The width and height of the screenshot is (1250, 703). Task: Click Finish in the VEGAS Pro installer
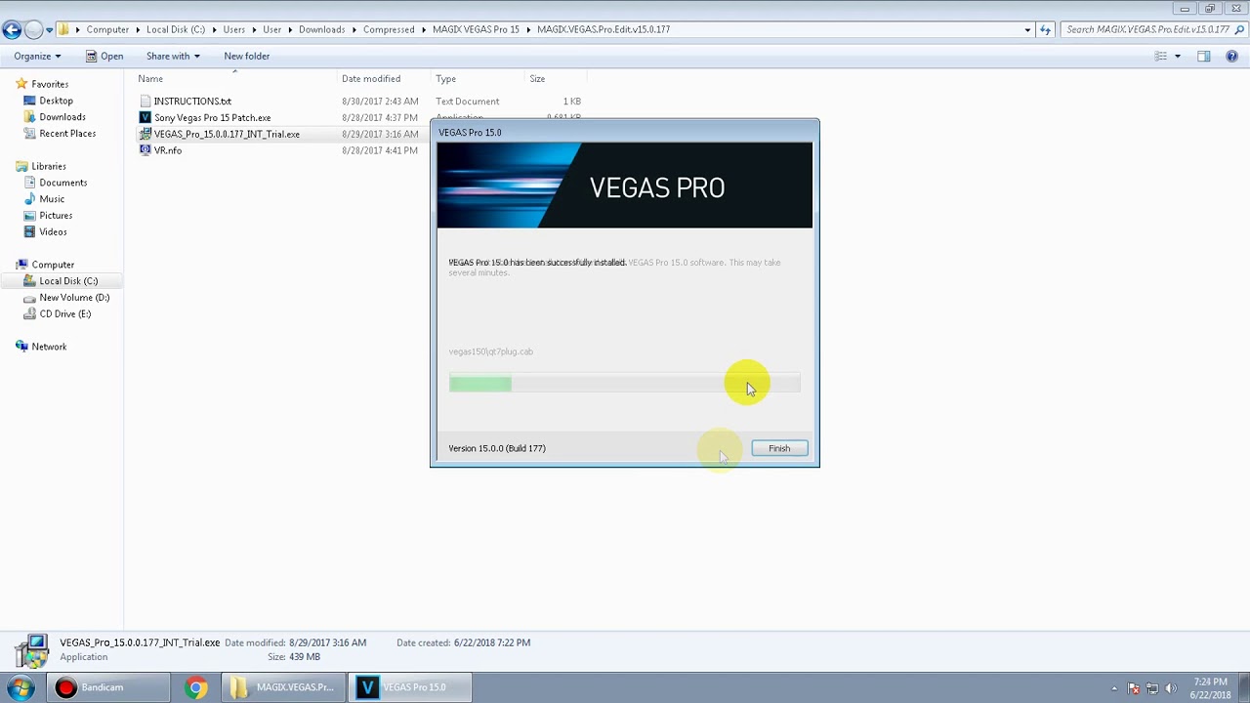[778, 448]
